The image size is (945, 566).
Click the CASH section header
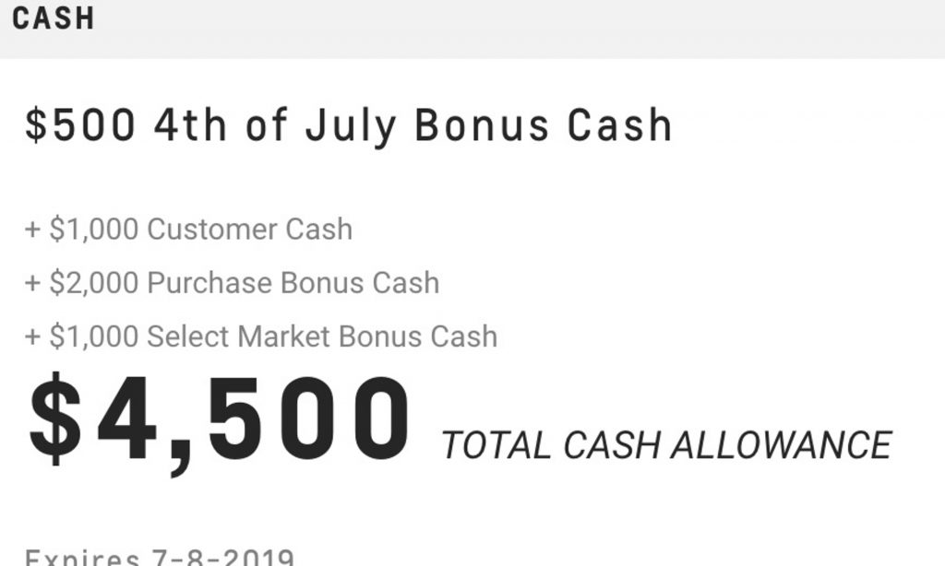(53, 18)
